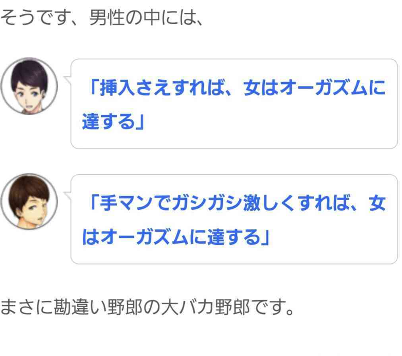Click the brown-haired character avatar
The width and height of the screenshot is (402, 356).
[29, 201]
